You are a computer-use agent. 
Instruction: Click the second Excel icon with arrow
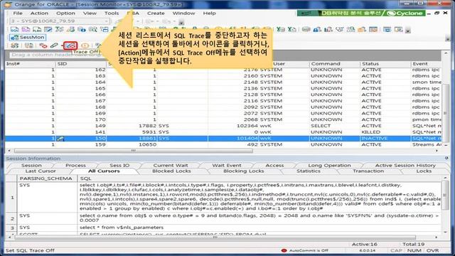(x=292, y=29)
